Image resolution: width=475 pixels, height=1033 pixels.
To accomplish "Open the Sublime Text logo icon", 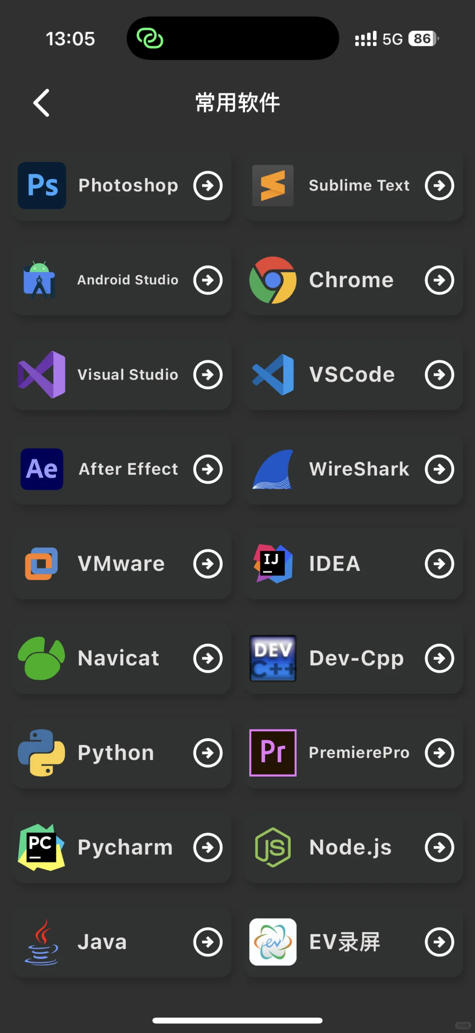I will 273,185.
